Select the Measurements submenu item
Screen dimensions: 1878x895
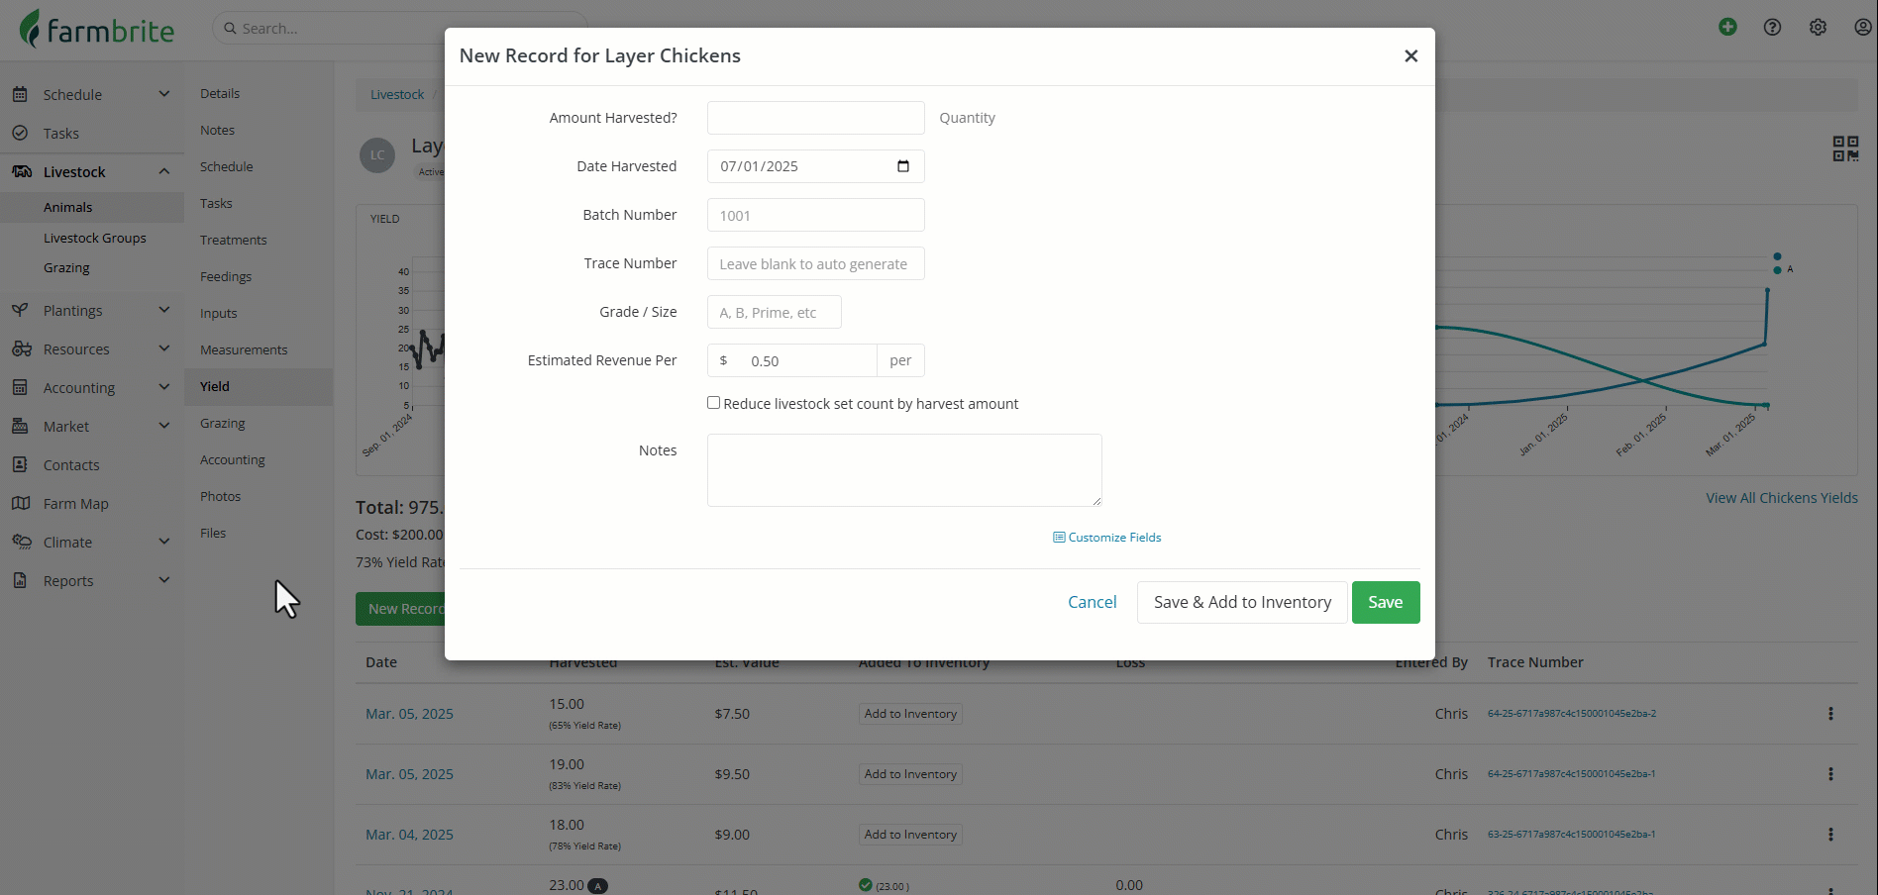[x=244, y=350]
